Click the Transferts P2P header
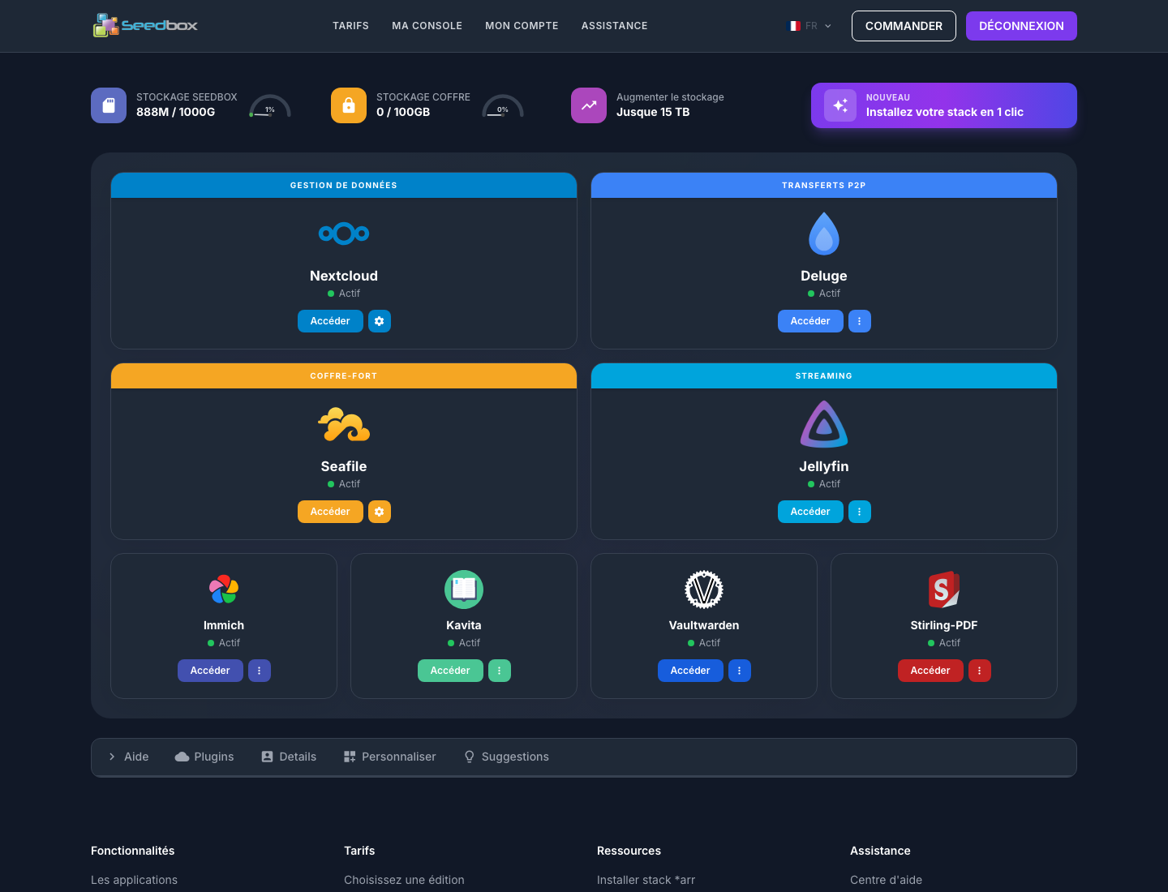 824,185
